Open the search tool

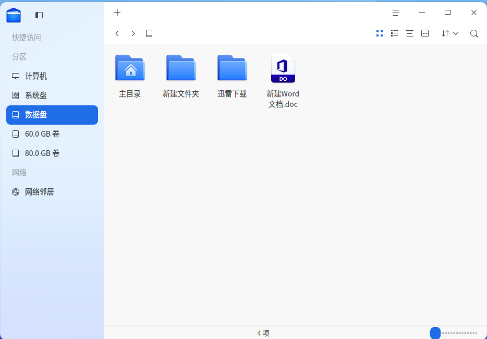coord(474,33)
